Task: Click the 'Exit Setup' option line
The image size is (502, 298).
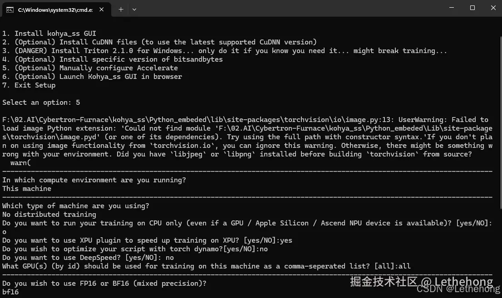Action: coord(29,85)
